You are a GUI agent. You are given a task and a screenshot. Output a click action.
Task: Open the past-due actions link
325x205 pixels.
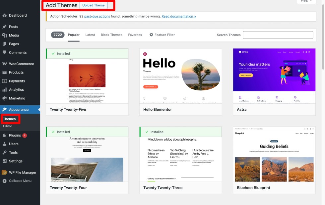point(97,16)
